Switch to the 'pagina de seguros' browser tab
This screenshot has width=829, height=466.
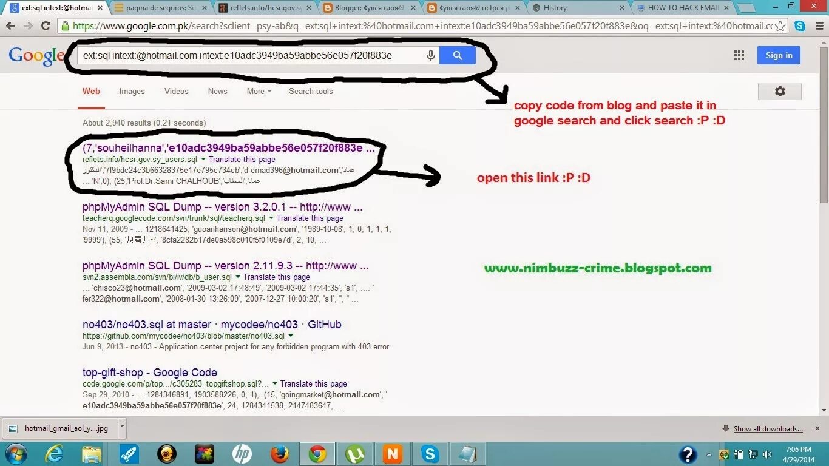pyautogui.click(x=161, y=8)
